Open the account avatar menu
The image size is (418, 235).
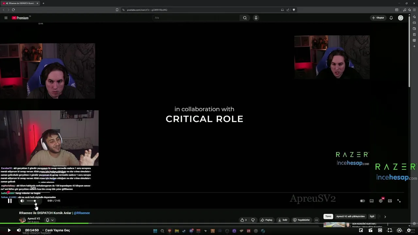pos(401,18)
